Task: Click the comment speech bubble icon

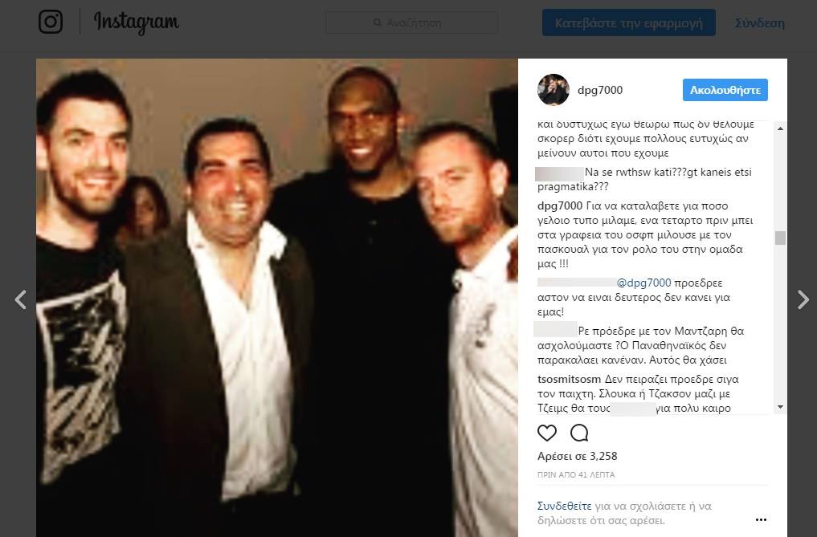Action: click(x=579, y=433)
